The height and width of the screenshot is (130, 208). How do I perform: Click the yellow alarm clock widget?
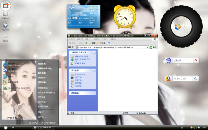[125, 17]
